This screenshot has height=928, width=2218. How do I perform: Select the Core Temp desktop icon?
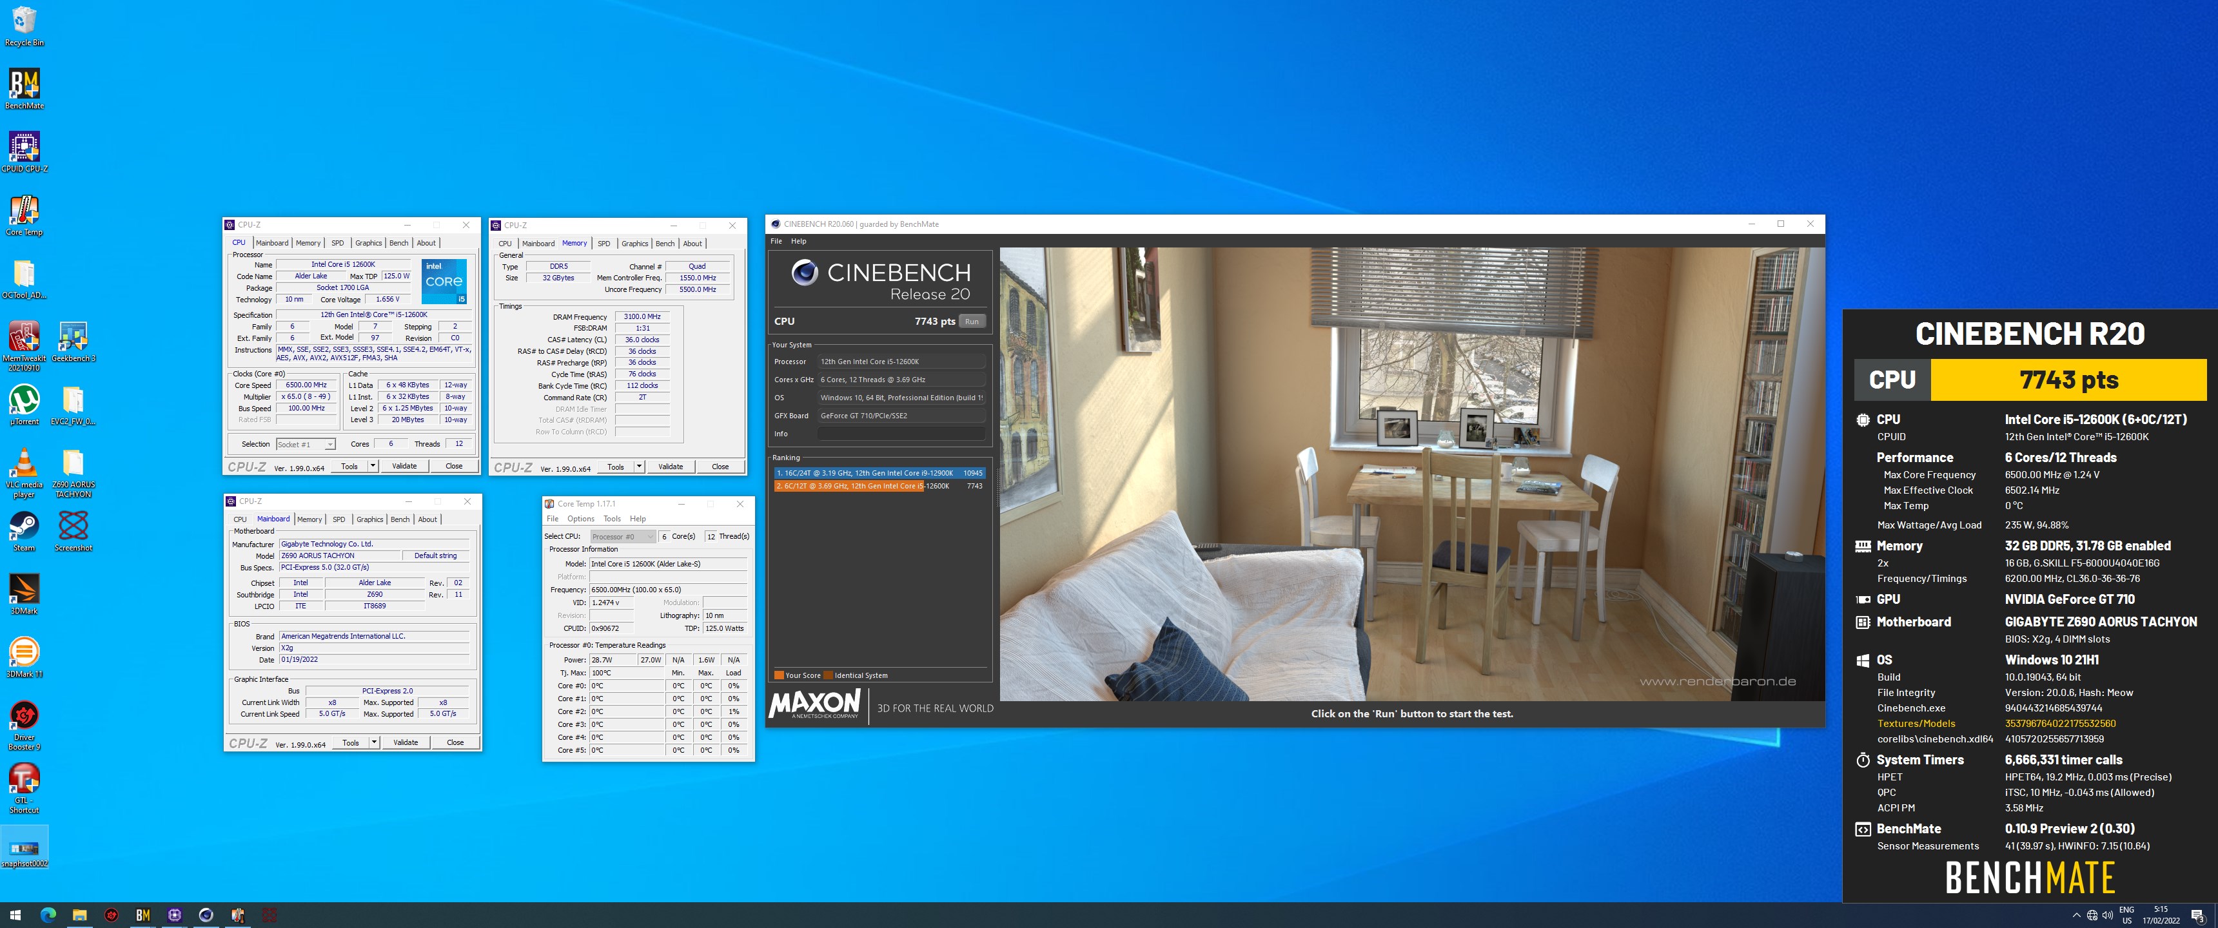point(24,215)
